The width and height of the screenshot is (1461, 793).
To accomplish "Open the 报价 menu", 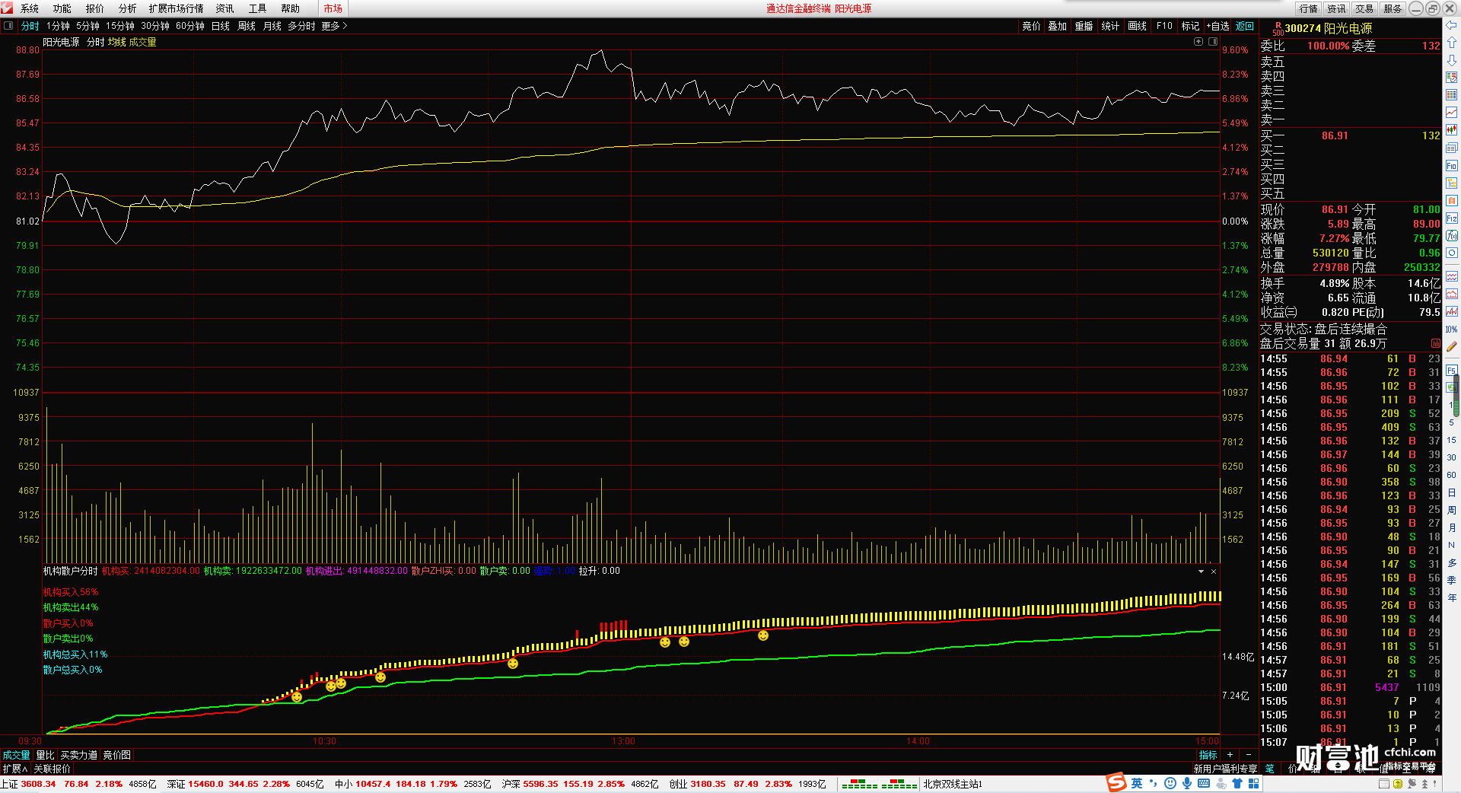I will [x=95, y=8].
